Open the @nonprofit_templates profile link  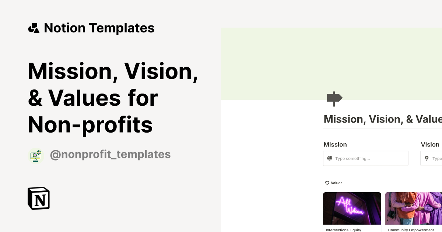110,154
